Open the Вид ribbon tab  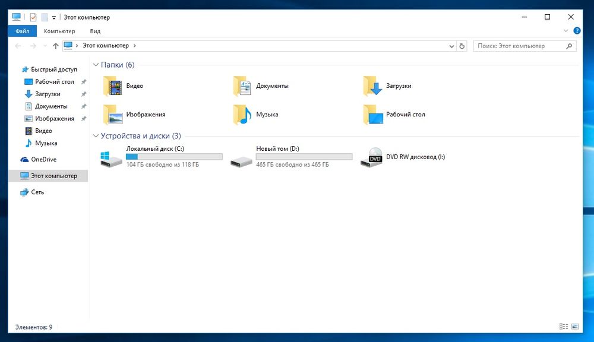95,31
